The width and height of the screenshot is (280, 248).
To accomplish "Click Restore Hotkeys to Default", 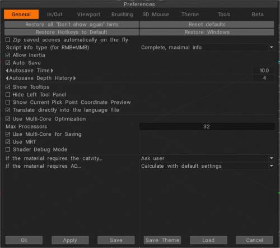I will click(72, 32).
